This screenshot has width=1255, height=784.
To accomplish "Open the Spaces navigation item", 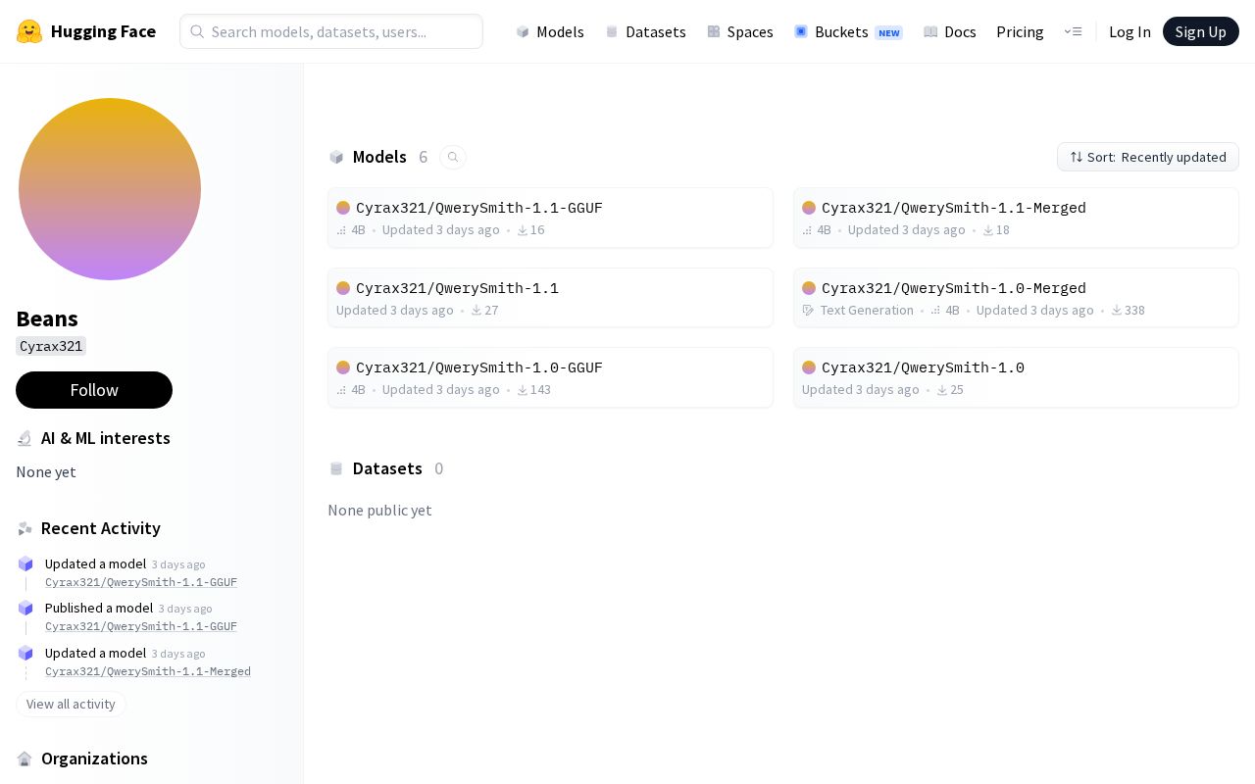I will (740, 31).
